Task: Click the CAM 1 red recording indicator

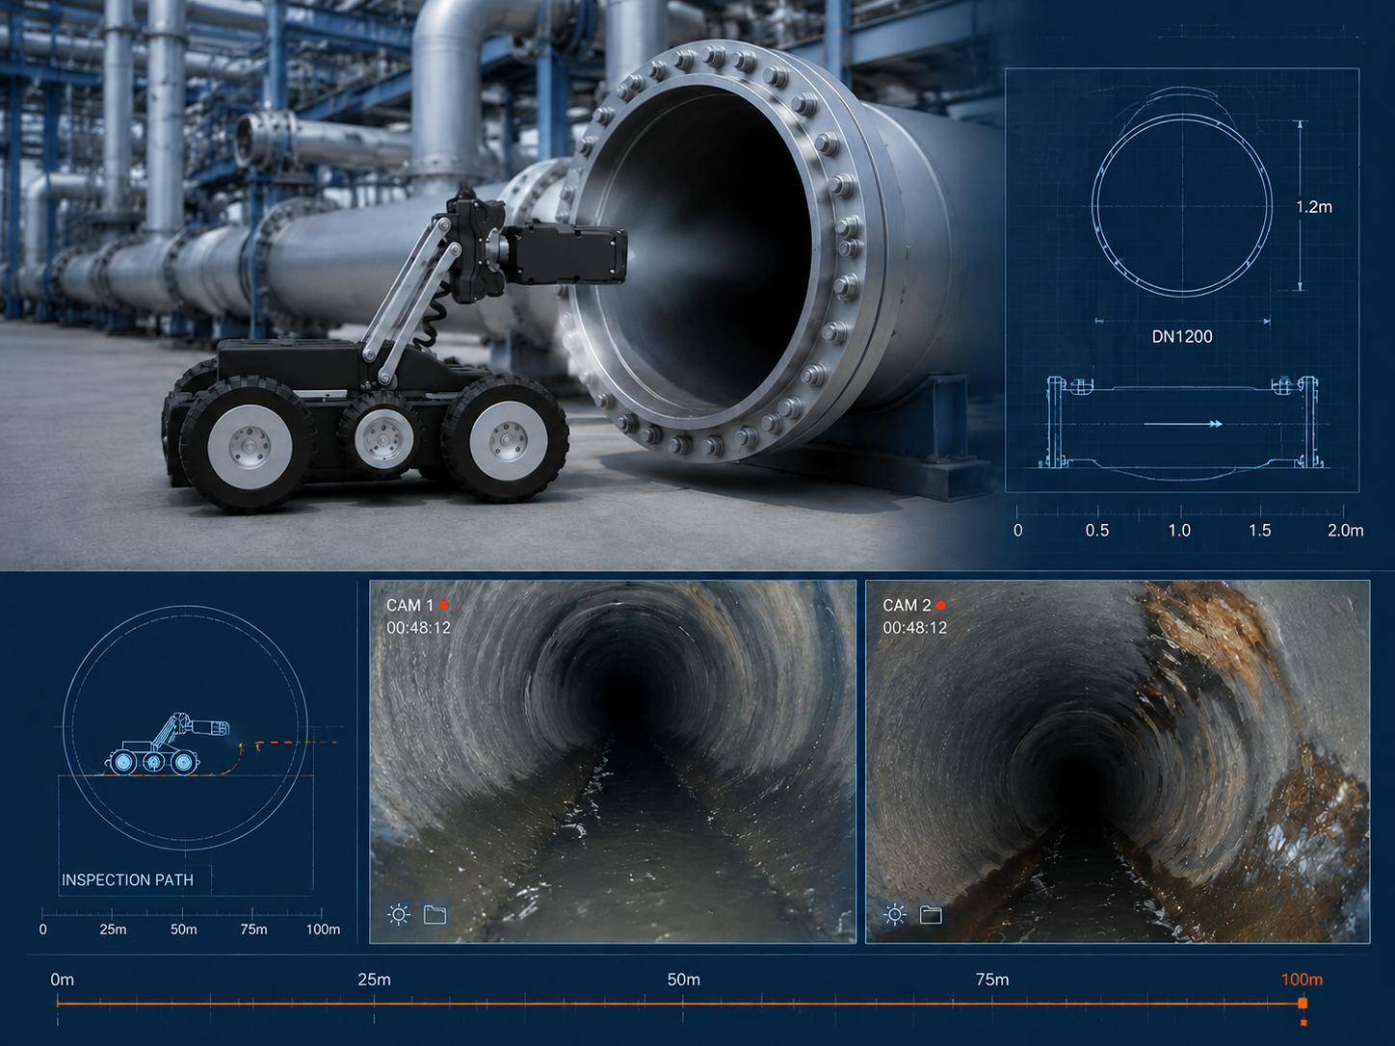Action: (x=444, y=605)
